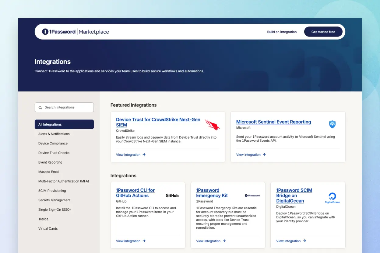
Task: Click the Marketplace wordmark in header
Action: click(x=94, y=32)
